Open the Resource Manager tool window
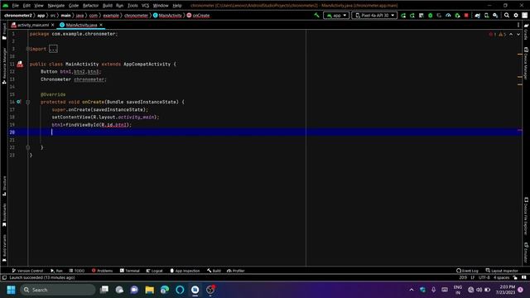The image size is (530, 298). point(4,66)
